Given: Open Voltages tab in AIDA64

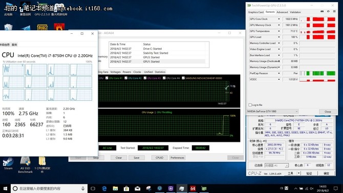Looking at the screenshot, I should 115,72.
